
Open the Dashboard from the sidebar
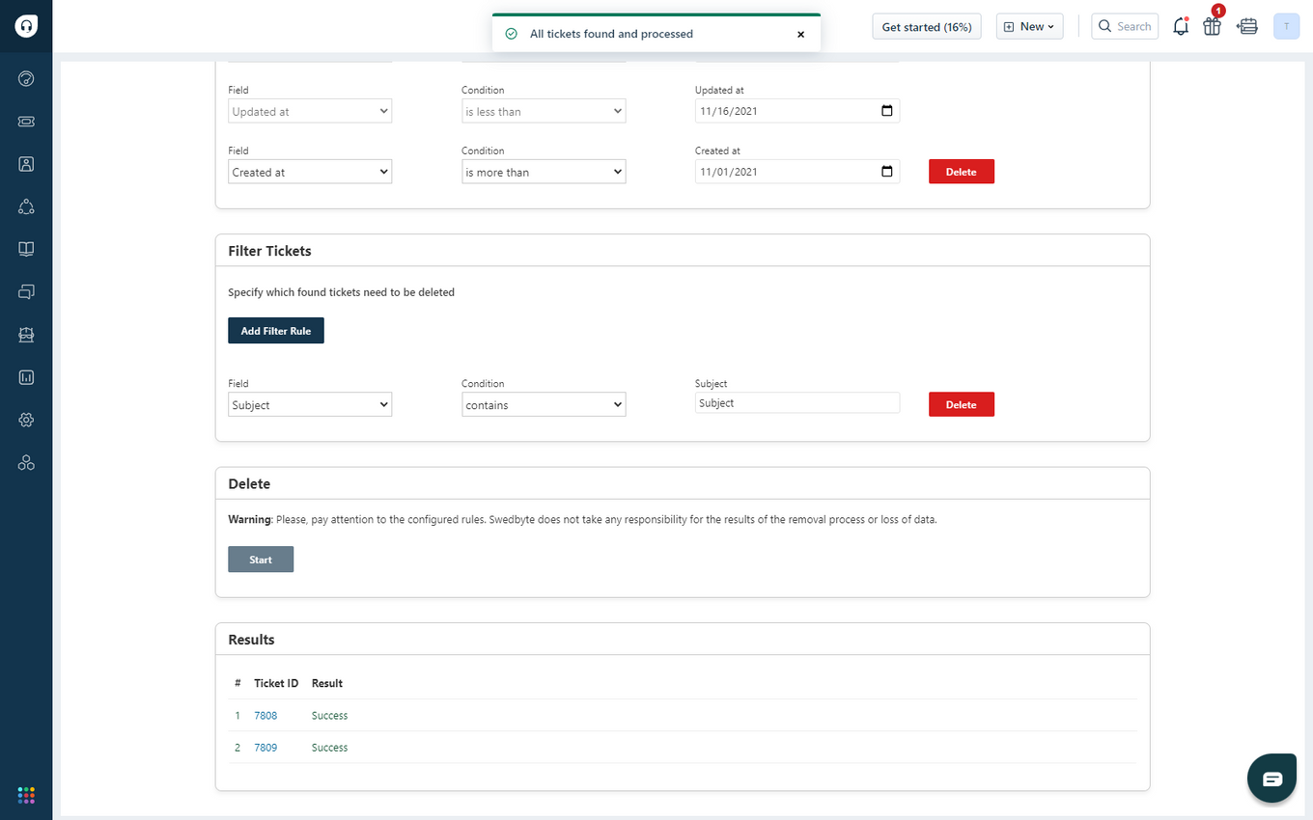point(26,78)
